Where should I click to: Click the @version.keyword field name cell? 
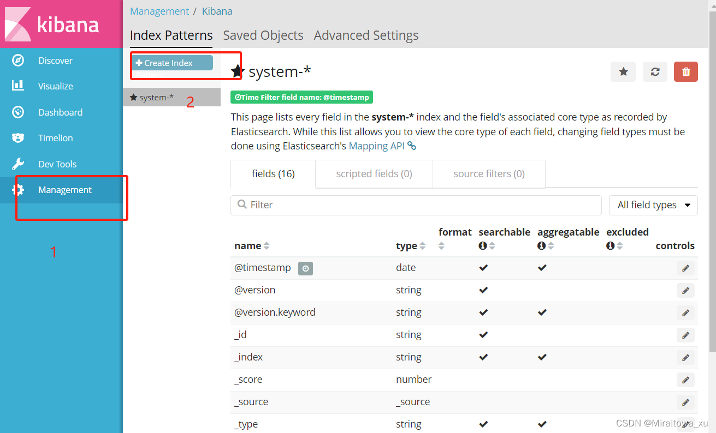[275, 312]
